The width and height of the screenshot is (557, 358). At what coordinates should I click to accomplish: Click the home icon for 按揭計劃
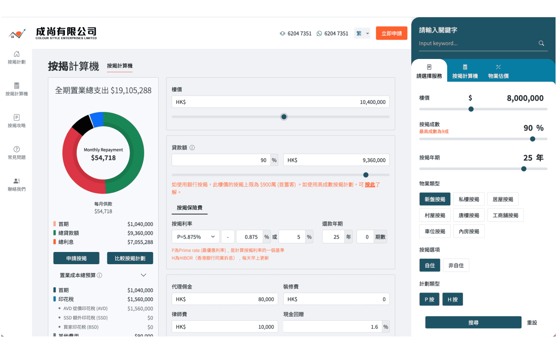[x=17, y=54]
